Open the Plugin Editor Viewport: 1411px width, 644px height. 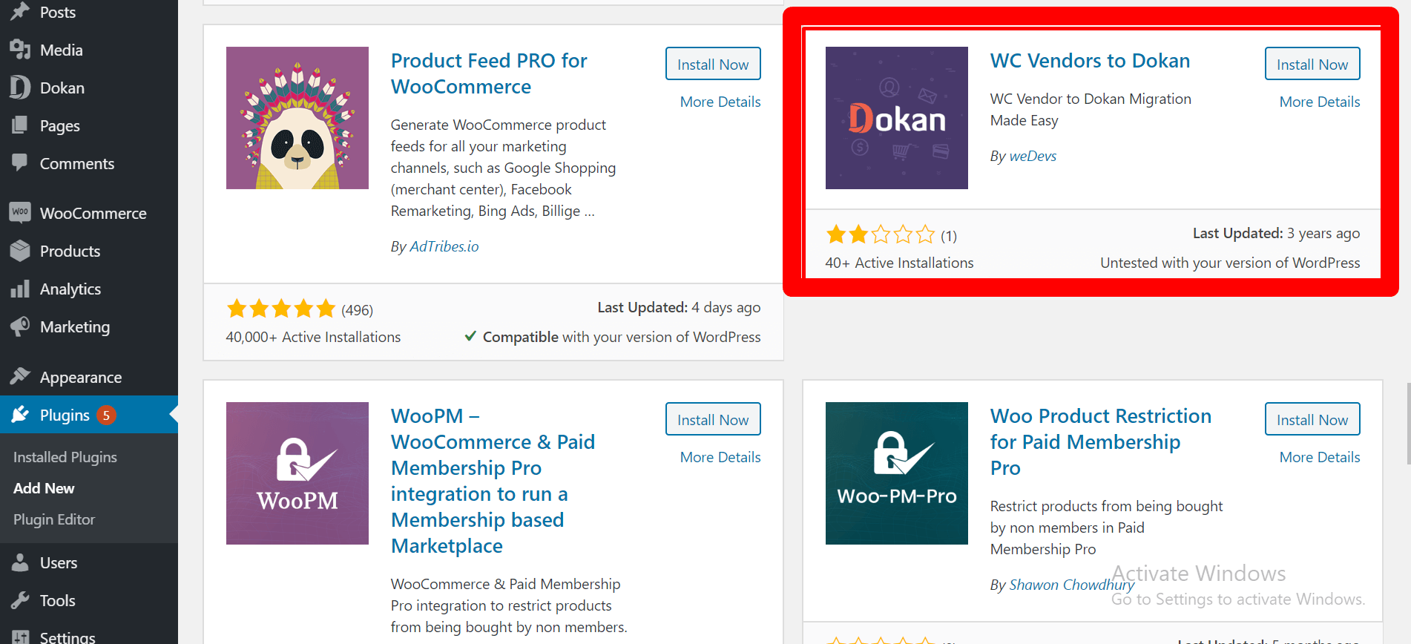click(53, 519)
